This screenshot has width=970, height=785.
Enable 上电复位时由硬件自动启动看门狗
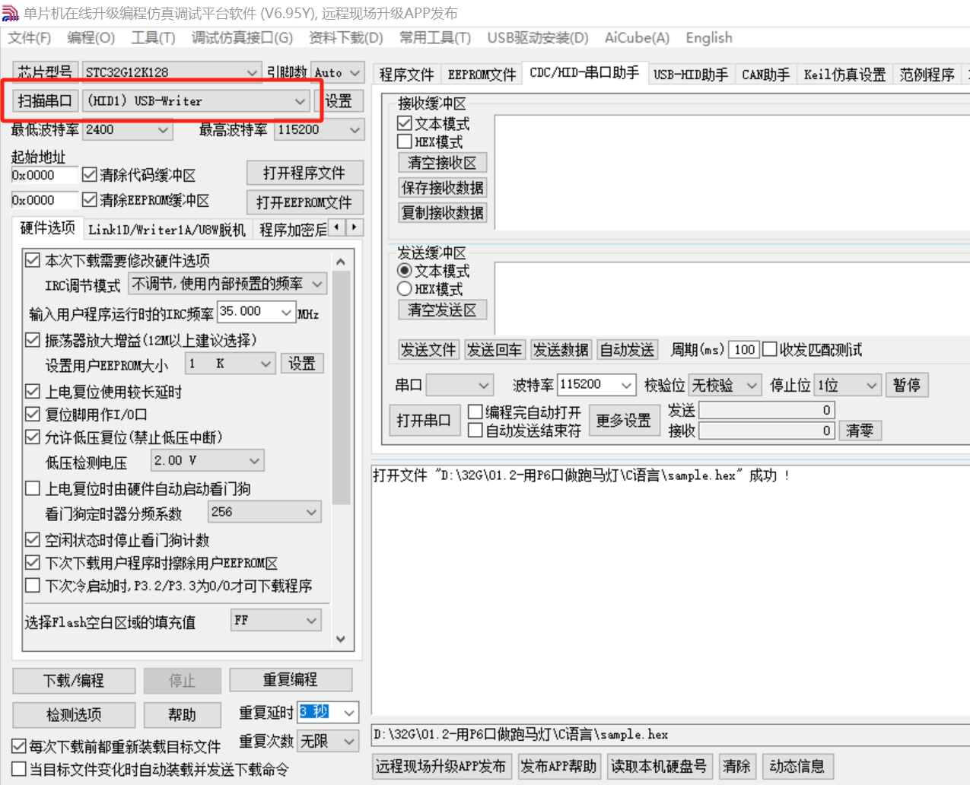[x=33, y=488]
